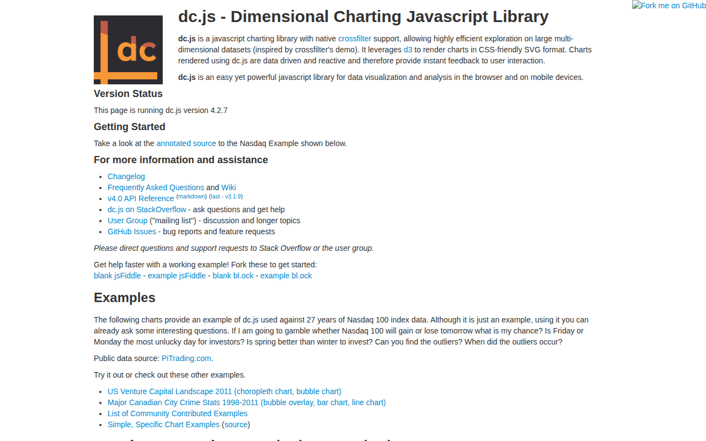Click the source link in parentheses

[236, 424]
